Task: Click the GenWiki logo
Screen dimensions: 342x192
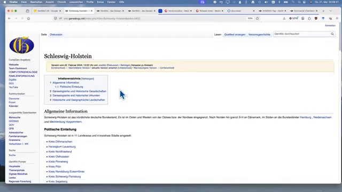Action: 21,45
